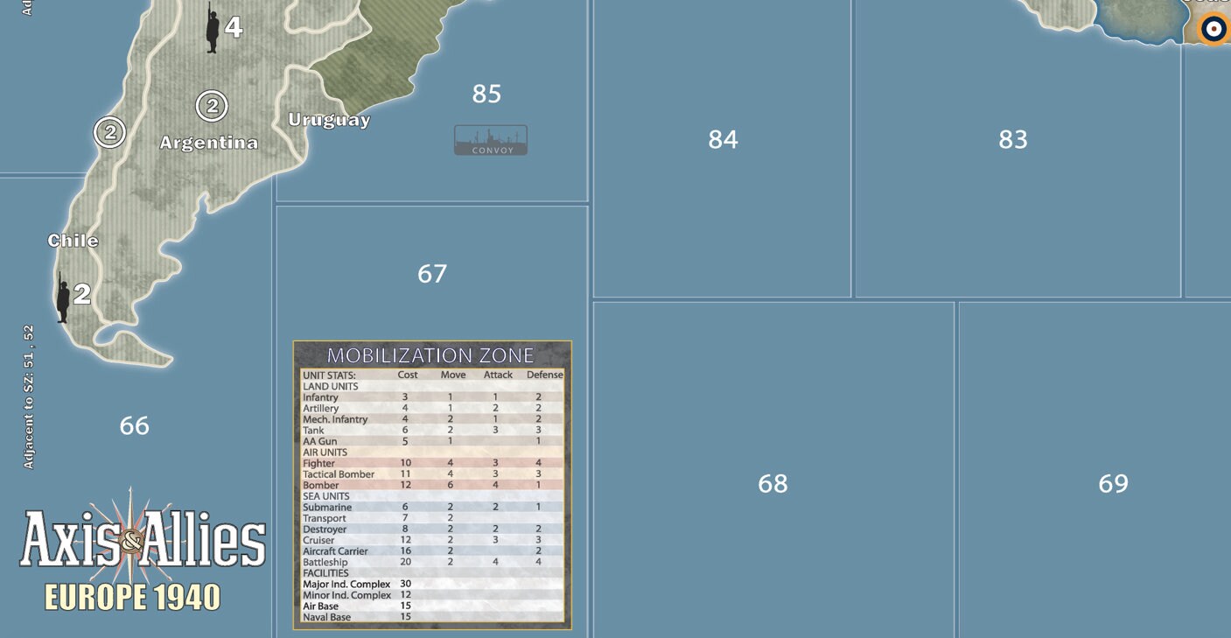Click the Europe 1940 subtitle
This screenshot has width=1231, height=638.
coord(132,597)
